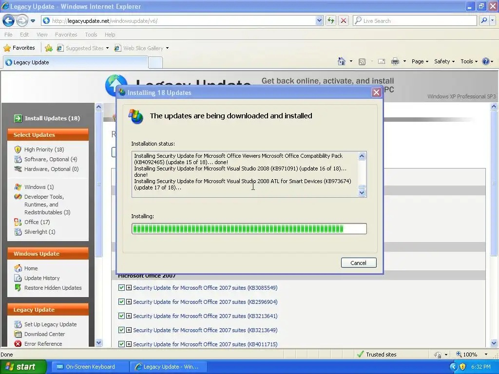This screenshot has height=374, width=499.
Task: Open the Favorites menu in menu bar
Action: (x=66, y=35)
